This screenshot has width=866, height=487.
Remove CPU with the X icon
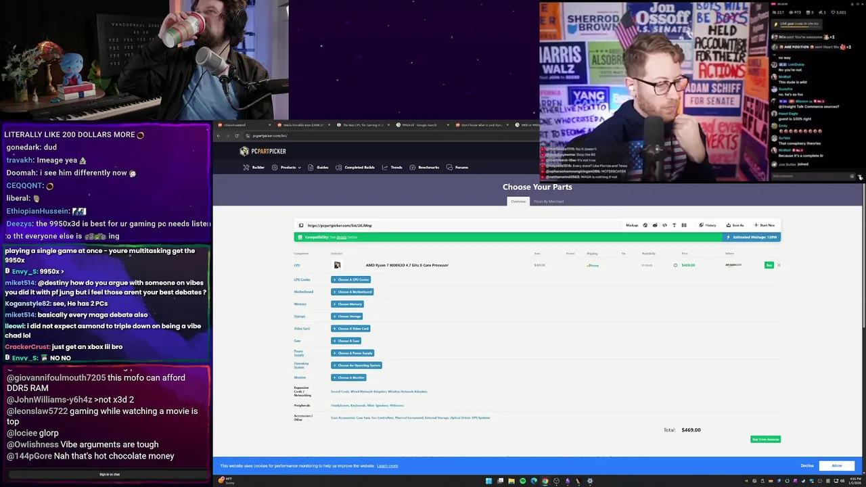tap(779, 265)
